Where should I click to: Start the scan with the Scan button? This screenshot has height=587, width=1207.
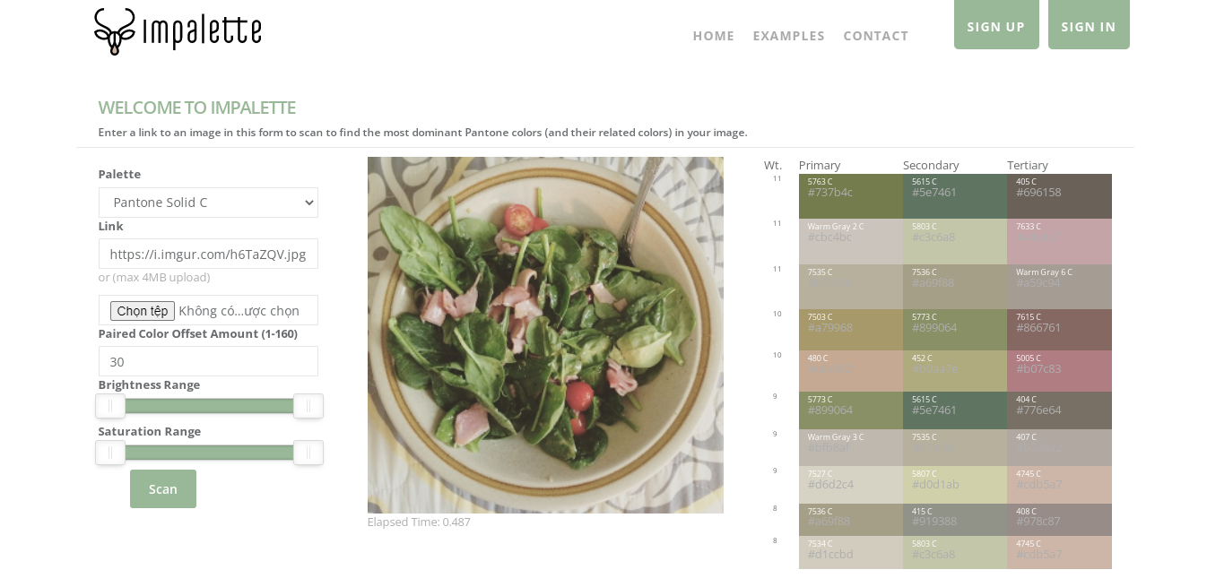click(163, 489)
